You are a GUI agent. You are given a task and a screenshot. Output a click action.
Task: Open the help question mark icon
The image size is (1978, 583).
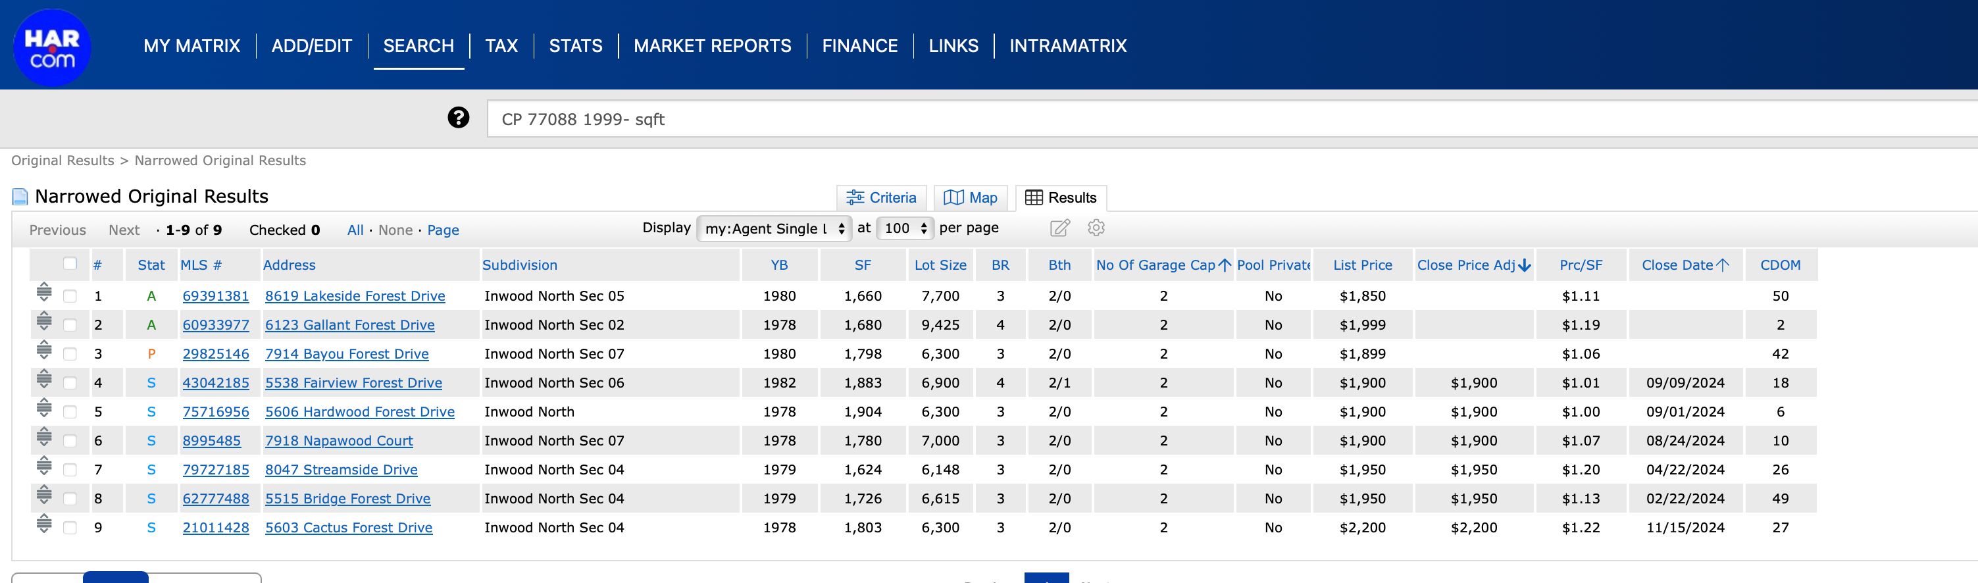tap(457, 118)
